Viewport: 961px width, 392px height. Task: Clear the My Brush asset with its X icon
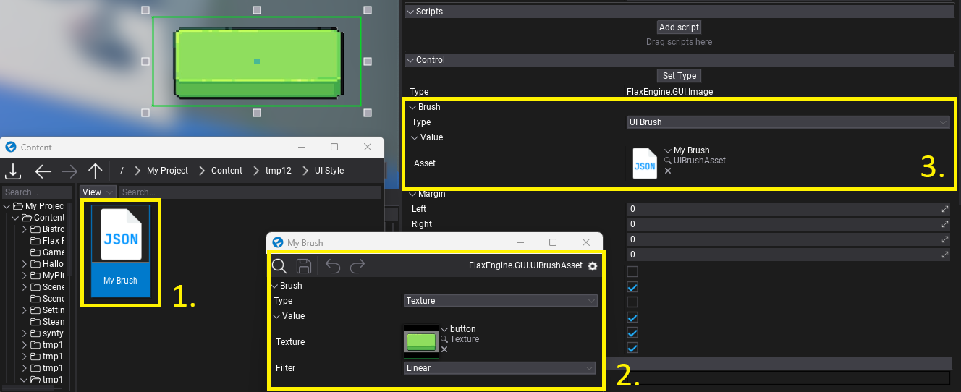pyautogui.click(x=668, y=171)
